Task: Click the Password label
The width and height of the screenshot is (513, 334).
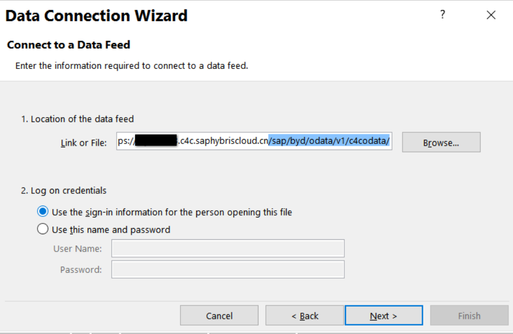Action: 81,270
